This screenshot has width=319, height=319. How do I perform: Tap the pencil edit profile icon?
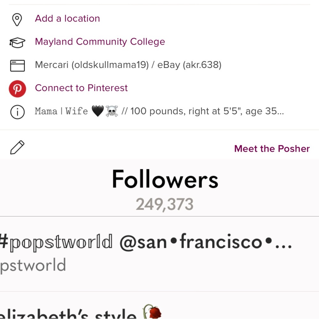click(x=17, y=148)
